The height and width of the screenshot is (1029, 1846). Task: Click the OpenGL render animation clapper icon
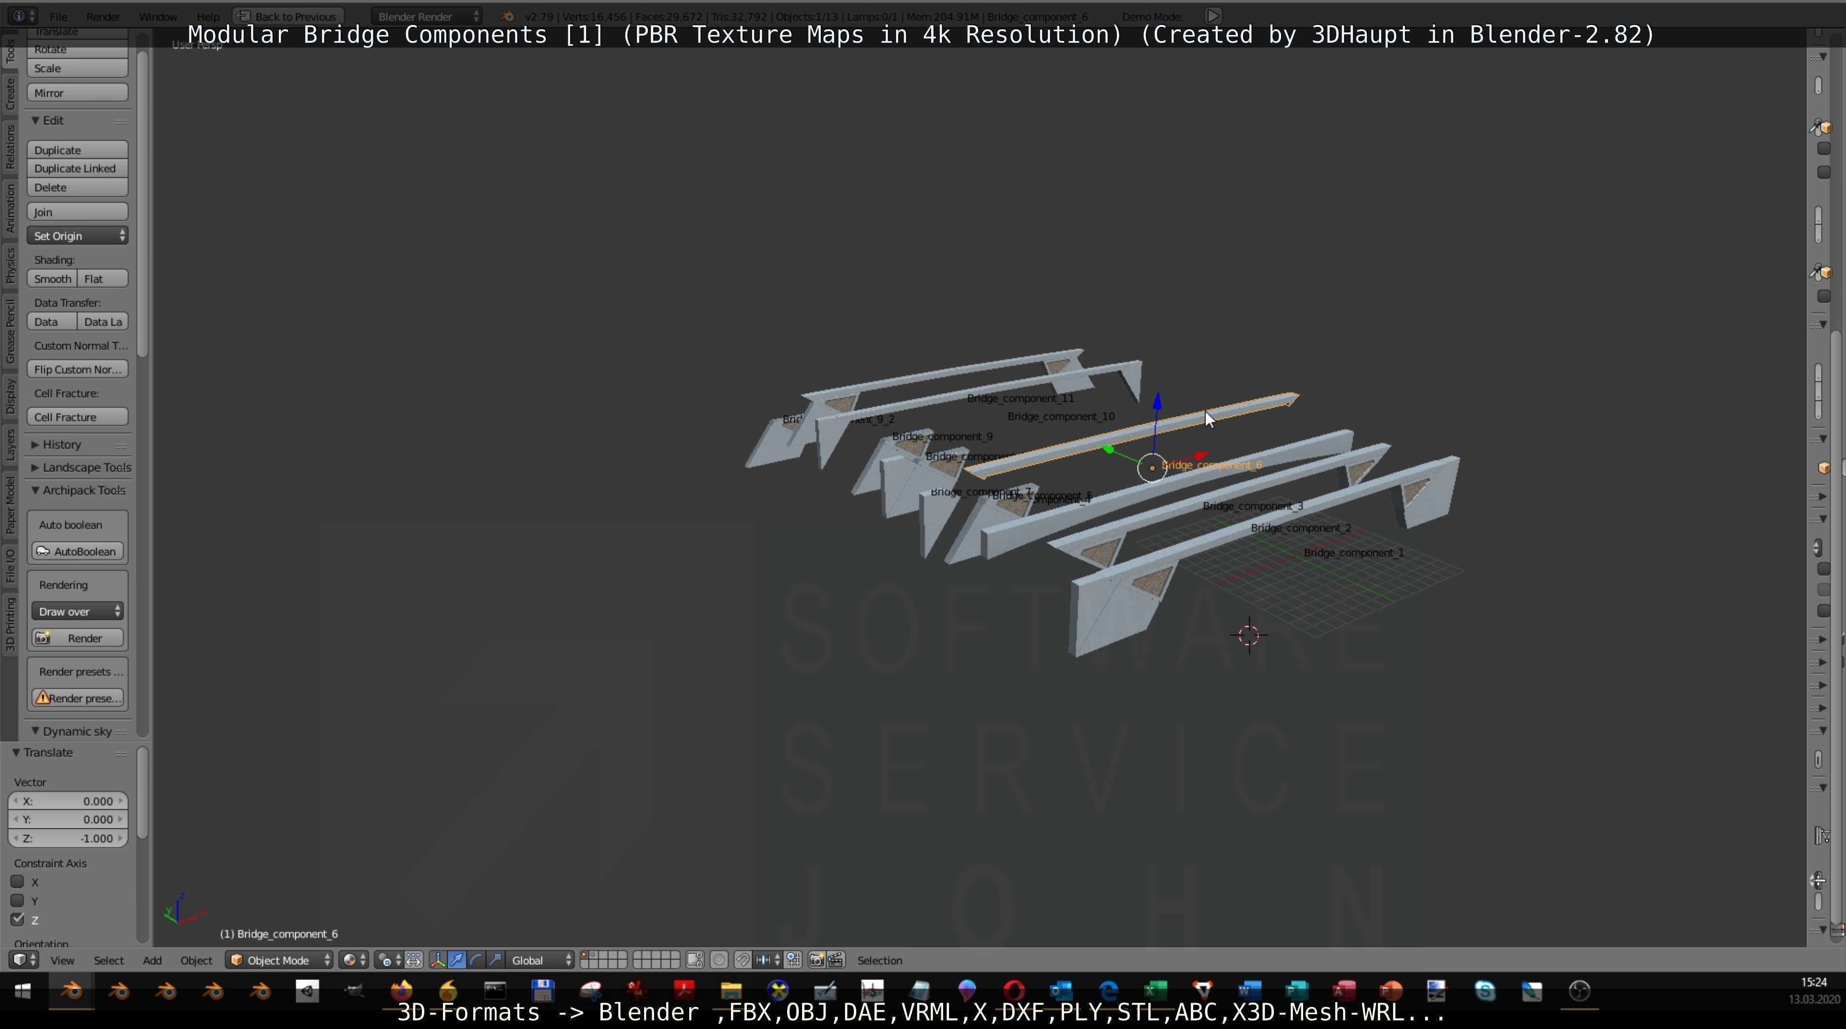(x=836, y=960)
